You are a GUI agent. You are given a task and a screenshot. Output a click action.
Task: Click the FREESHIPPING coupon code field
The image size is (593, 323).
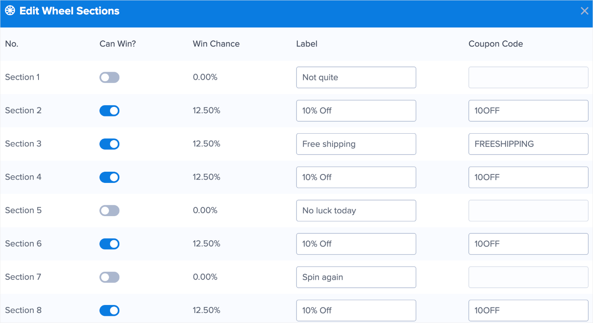(x=528, y=144)
